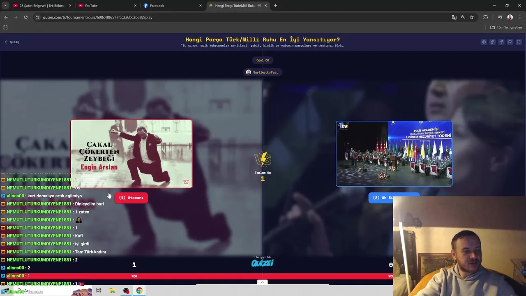Expand the bottom panel chevron
Viewport: 526px width, 296px height.
(x=262, y=282)
